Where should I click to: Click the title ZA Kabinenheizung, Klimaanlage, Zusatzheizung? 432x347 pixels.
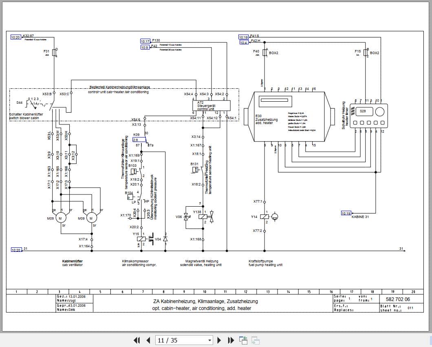coord(205,301)
